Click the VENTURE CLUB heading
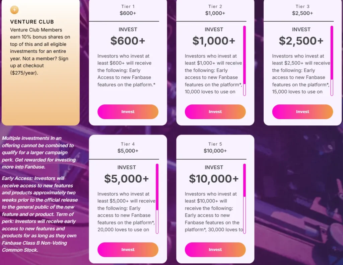This screenshot has width=343, height=265. click(x=32, y=22)
